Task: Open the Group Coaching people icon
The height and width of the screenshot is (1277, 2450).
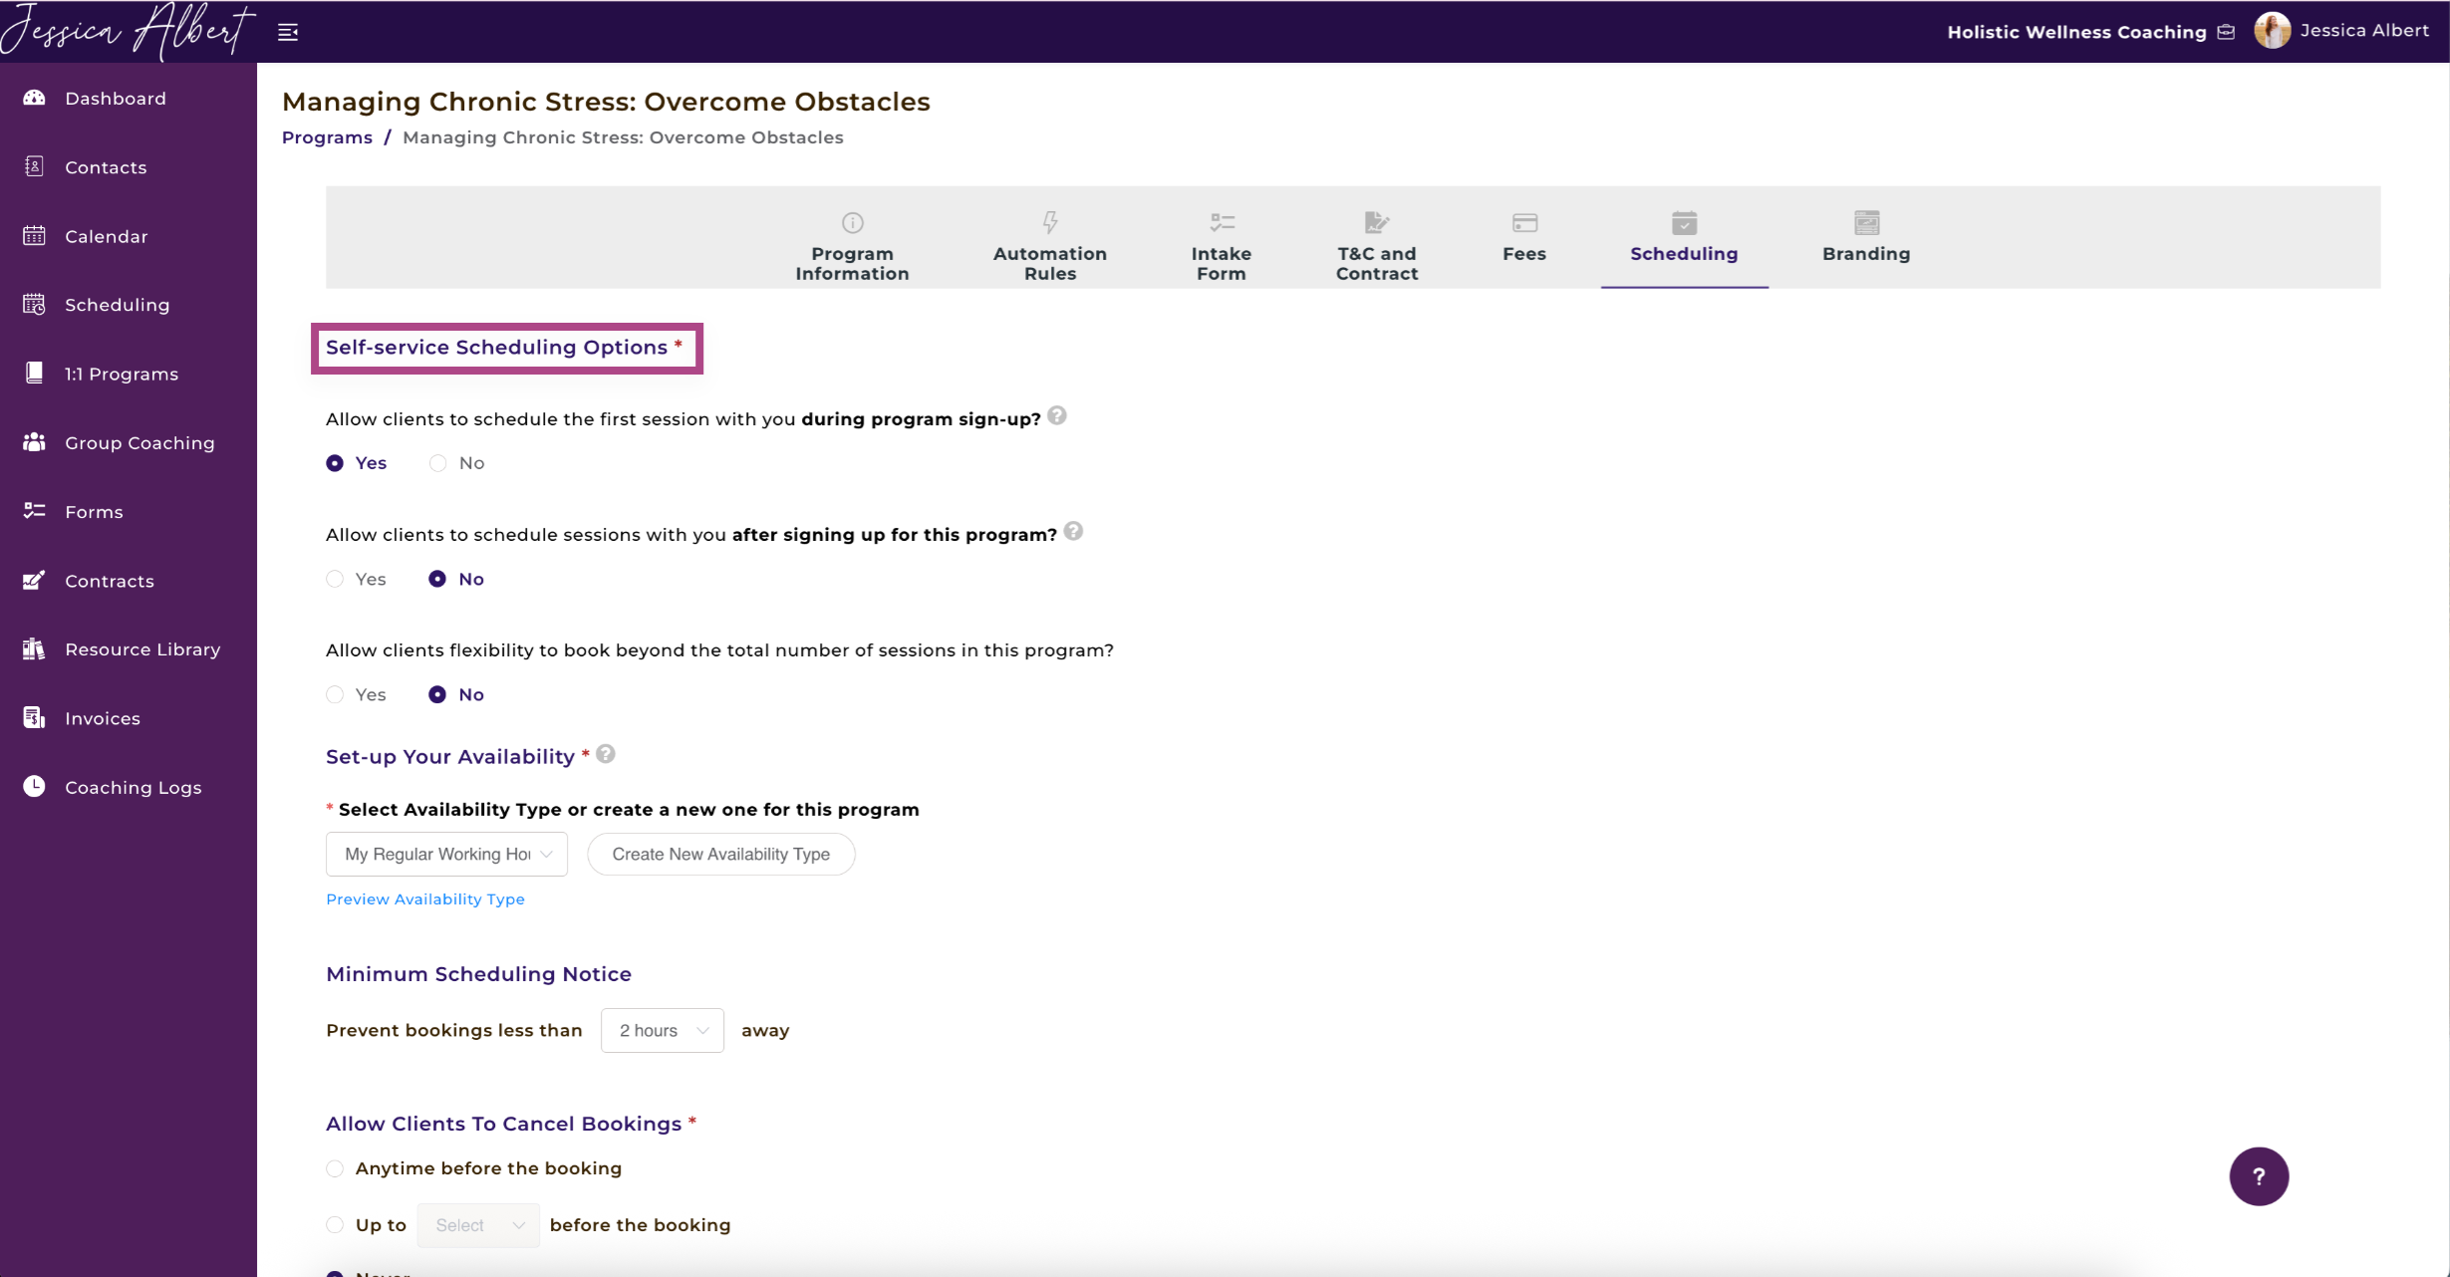Action: pyautogui.click(x=35, y=442)
